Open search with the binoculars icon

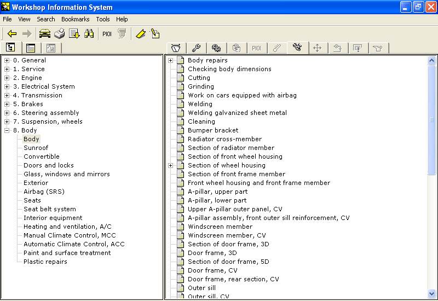tap(89, 34)
